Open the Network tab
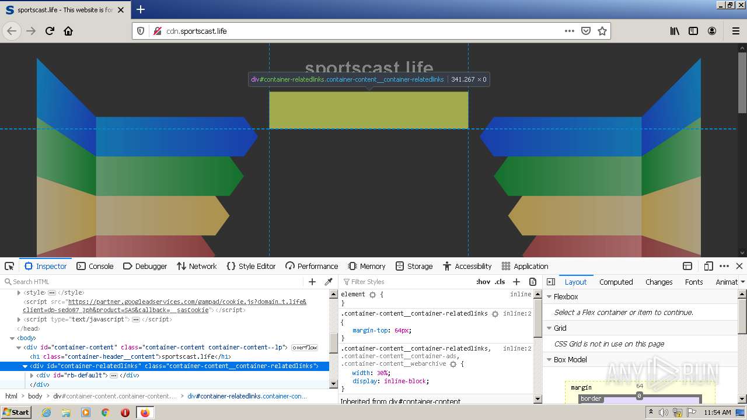This screenshot has height=420, width=747. (x=197, y=266)
